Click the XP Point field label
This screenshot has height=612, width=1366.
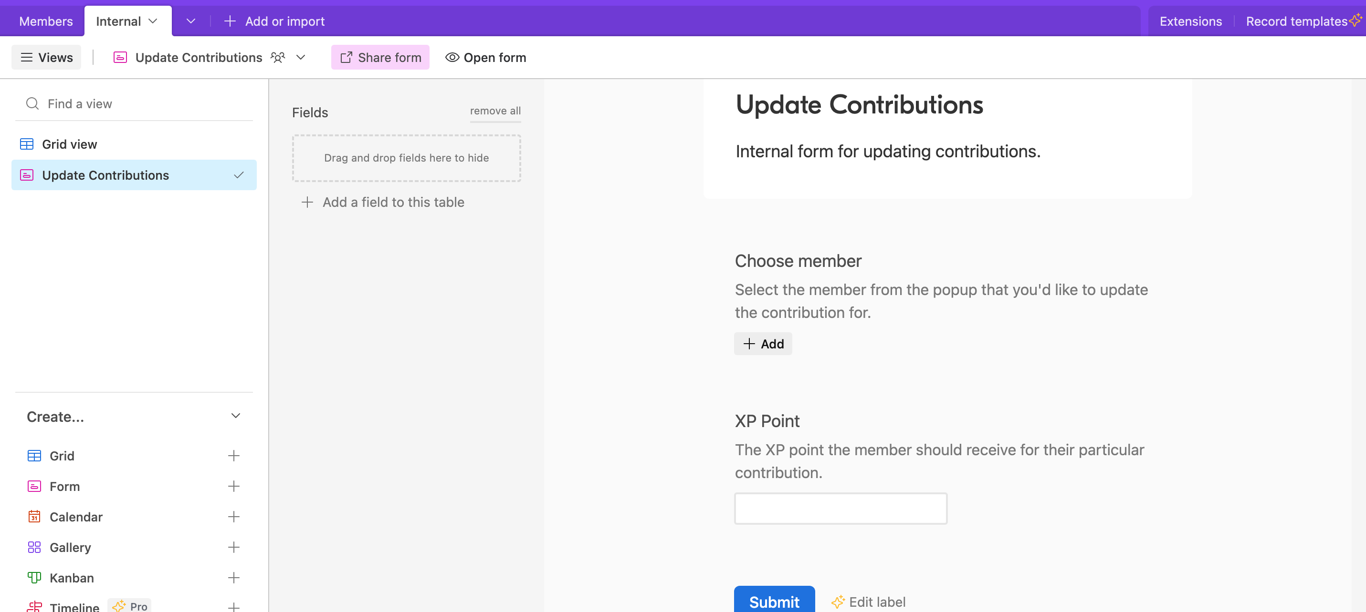[x=767, y=421]
